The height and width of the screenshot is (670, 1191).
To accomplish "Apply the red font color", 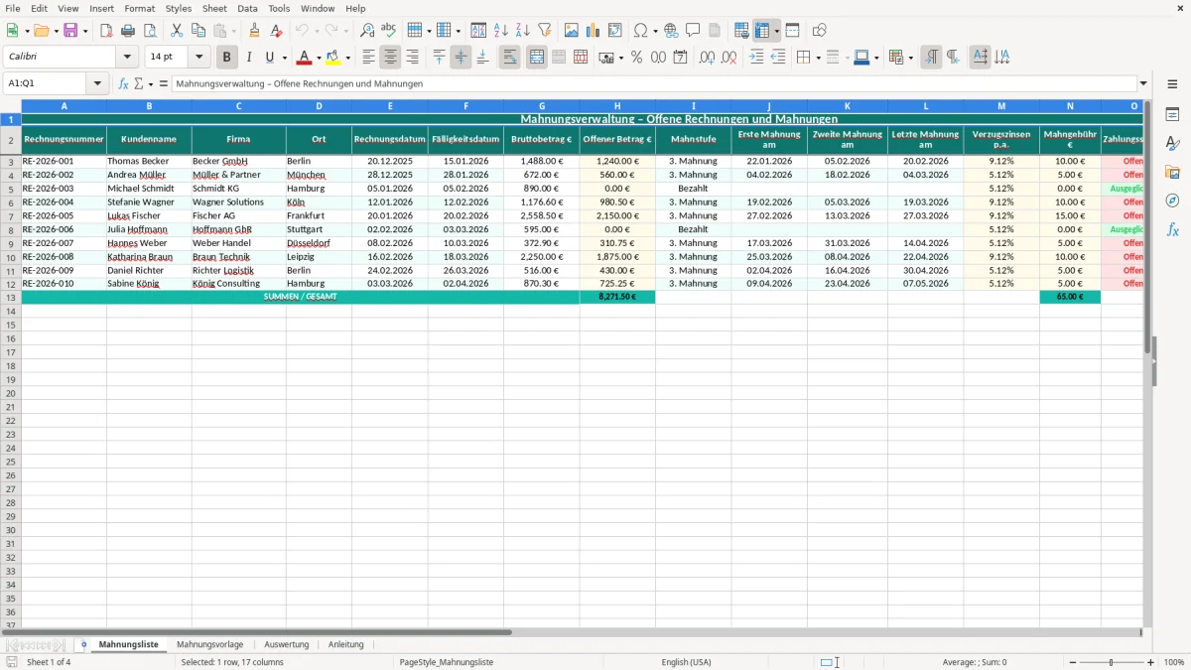I will pyautogui.click(x=305, y=58).
